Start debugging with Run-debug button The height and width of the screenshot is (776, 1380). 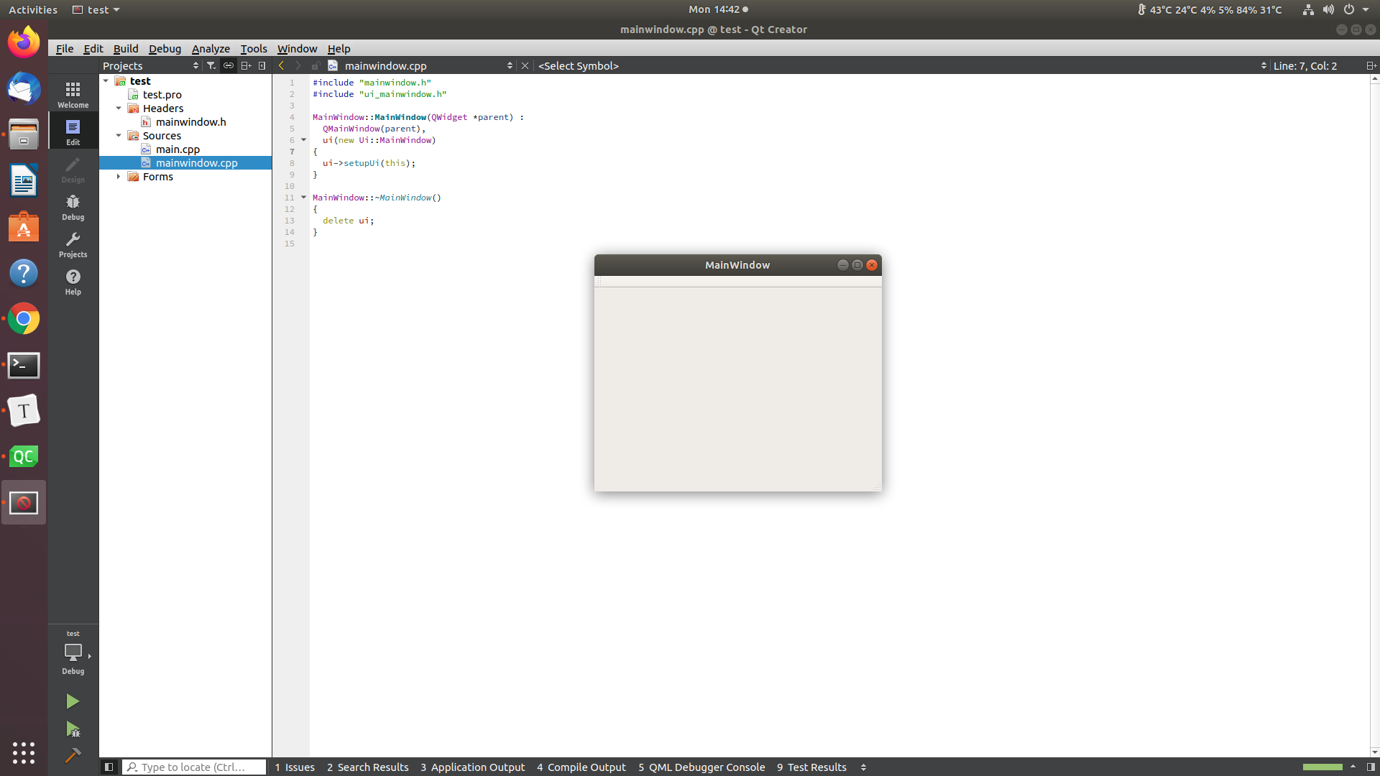(x=73, y=729)
